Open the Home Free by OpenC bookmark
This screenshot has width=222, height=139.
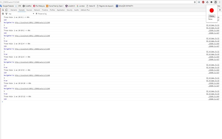pos(55,6)
